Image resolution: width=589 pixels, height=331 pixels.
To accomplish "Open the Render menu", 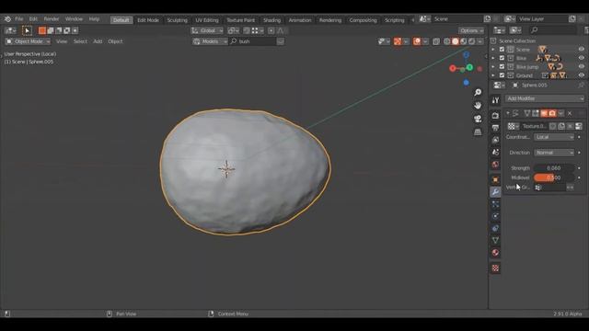I will pyautogui.click(x=52, y=18).
